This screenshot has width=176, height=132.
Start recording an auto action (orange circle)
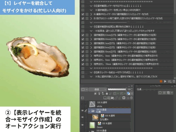point(161,81)
